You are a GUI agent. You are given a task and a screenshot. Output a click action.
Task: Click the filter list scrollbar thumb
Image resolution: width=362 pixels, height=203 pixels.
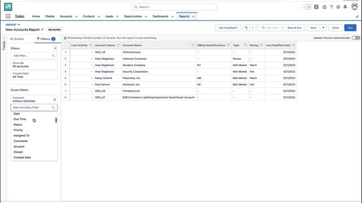56,120
